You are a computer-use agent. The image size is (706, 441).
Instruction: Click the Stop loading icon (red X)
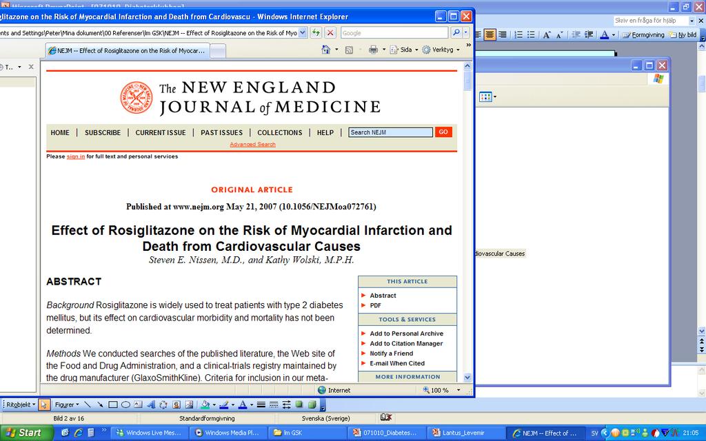click(330, 33)
